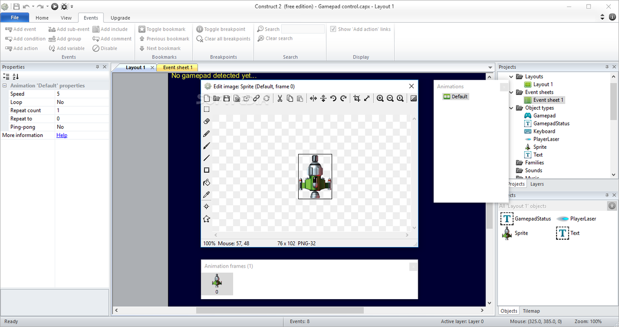Collapse the Object types folder
This screenshot has width=619, height=327.
pos(512,108)
